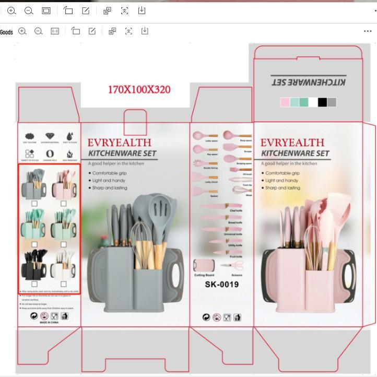Viewport: 377px width, 377px height.
Task: Click the SK-0019 model number text
Action: click(x=221, y=285)
